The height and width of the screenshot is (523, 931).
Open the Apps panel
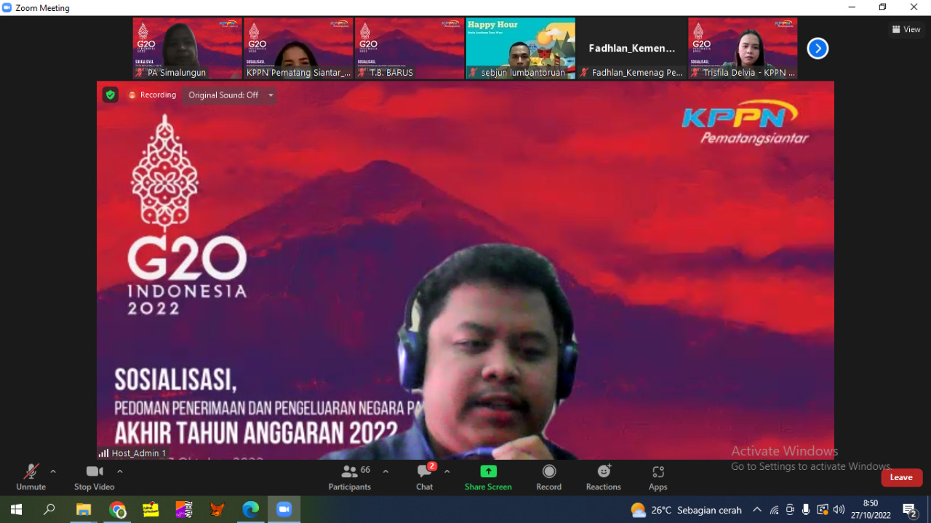pos(658,477)
